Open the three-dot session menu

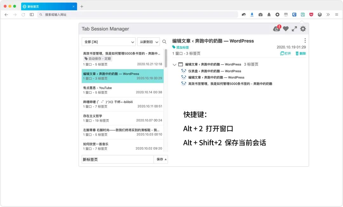click(305, 41)
